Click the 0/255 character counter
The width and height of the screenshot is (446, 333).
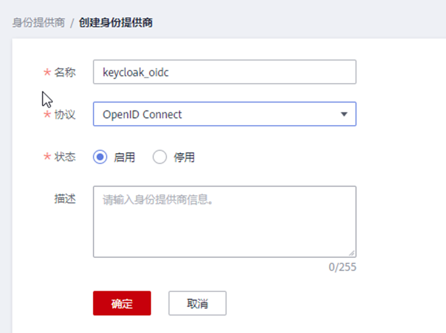tap(342, 267)
